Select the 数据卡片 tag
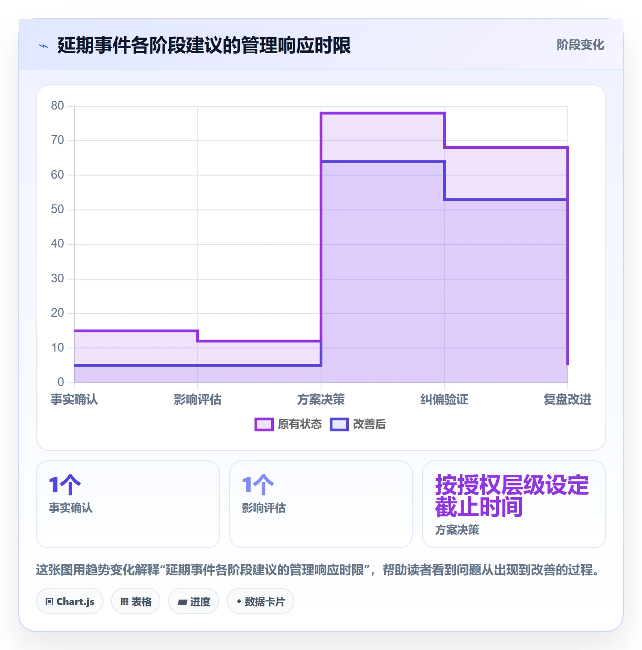This screenshot has height=650, width=642. [x=260, y=601]
